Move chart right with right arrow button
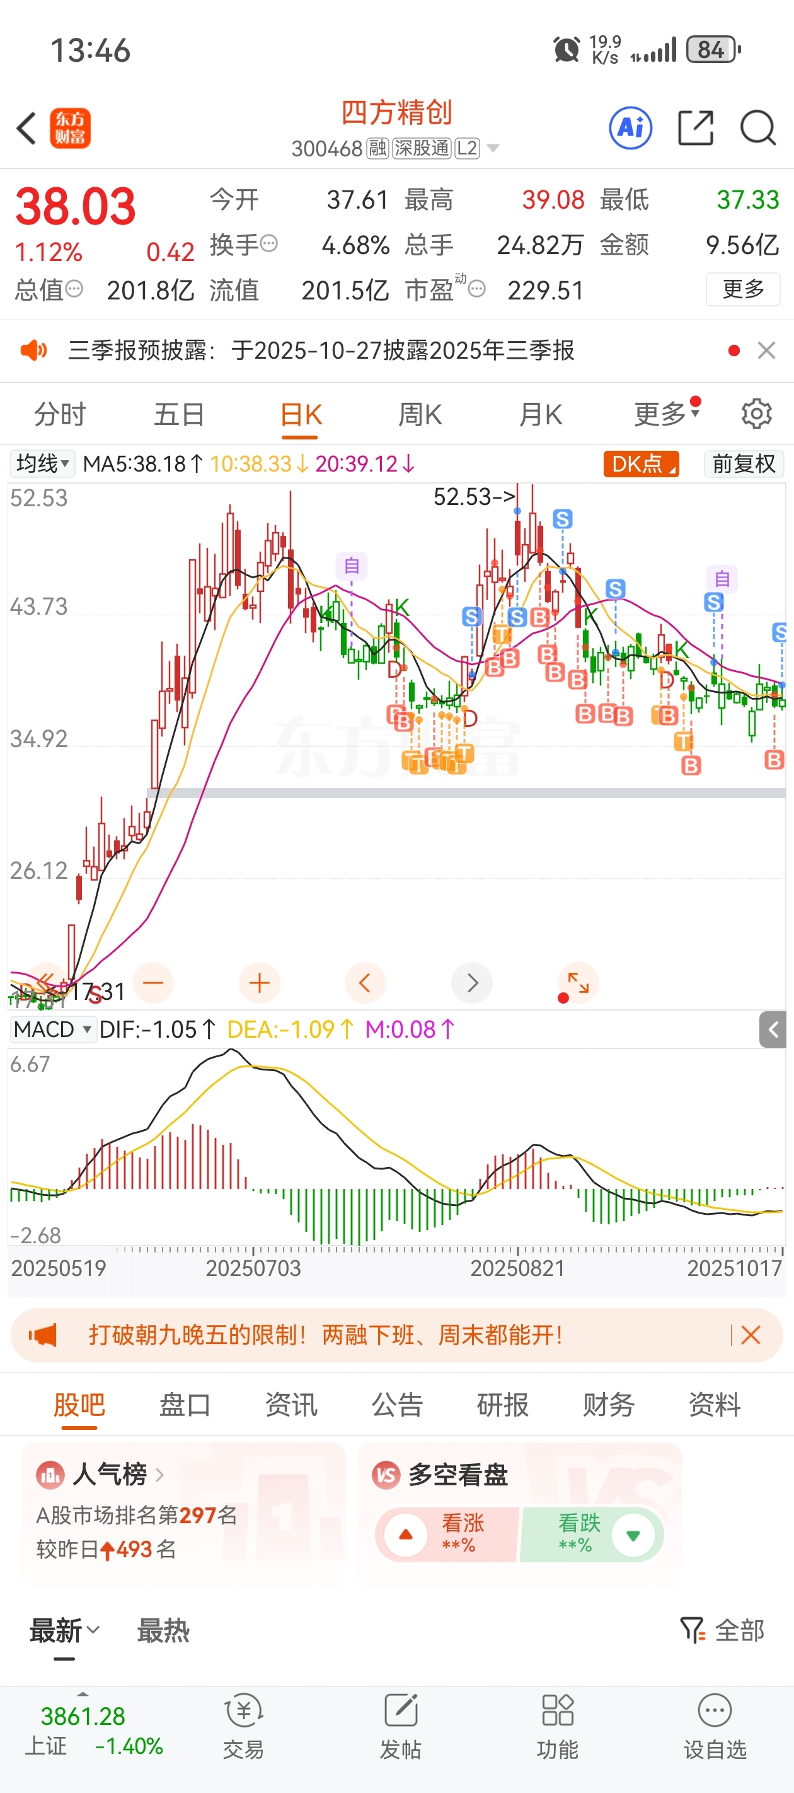Image resolution: width=794 pixels, height=1793 pixels. pos(472,983)
